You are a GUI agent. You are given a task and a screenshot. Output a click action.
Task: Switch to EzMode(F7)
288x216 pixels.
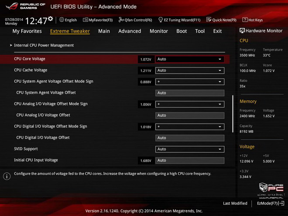click(x=271, y=203)
